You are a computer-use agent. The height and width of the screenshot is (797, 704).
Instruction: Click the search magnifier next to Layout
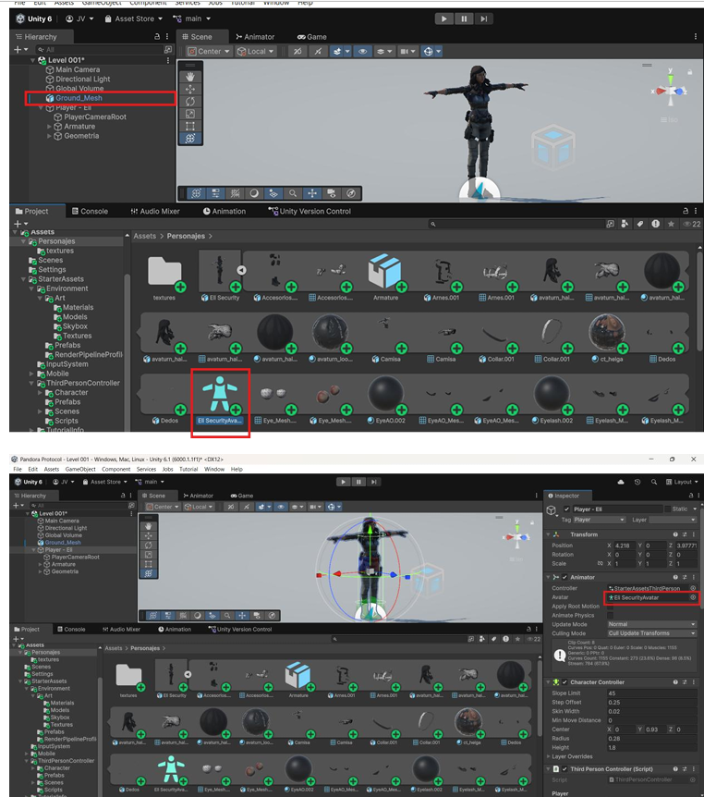(x=654, y=482)
